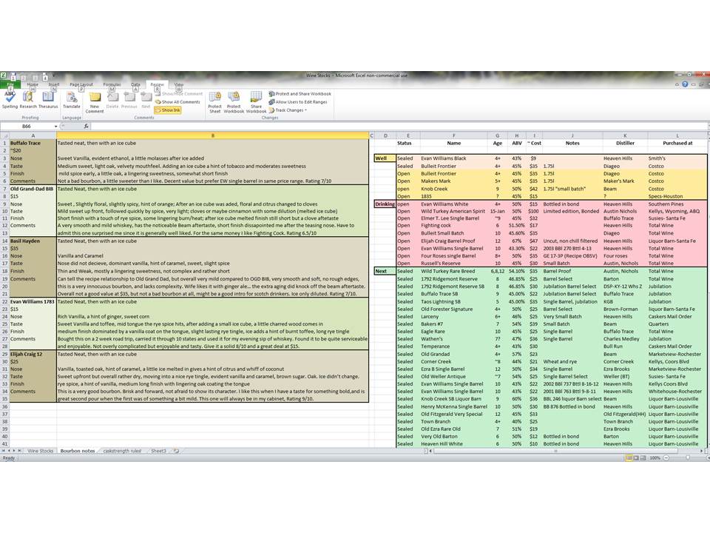Viewport: 710px width, 533px height.
Task: Minimize the ribbon with the caret icon
Action: [x=677, y=84]
